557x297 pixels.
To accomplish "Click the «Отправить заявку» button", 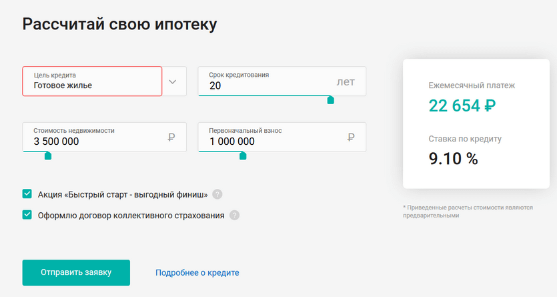I will (x=76, y=272).
